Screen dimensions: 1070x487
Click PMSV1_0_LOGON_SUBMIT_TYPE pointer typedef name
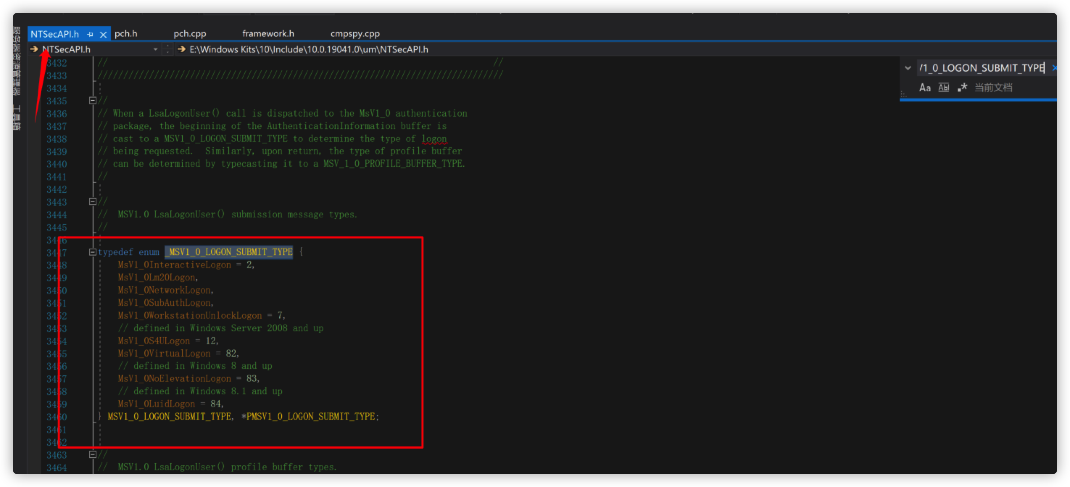point(311,416)
